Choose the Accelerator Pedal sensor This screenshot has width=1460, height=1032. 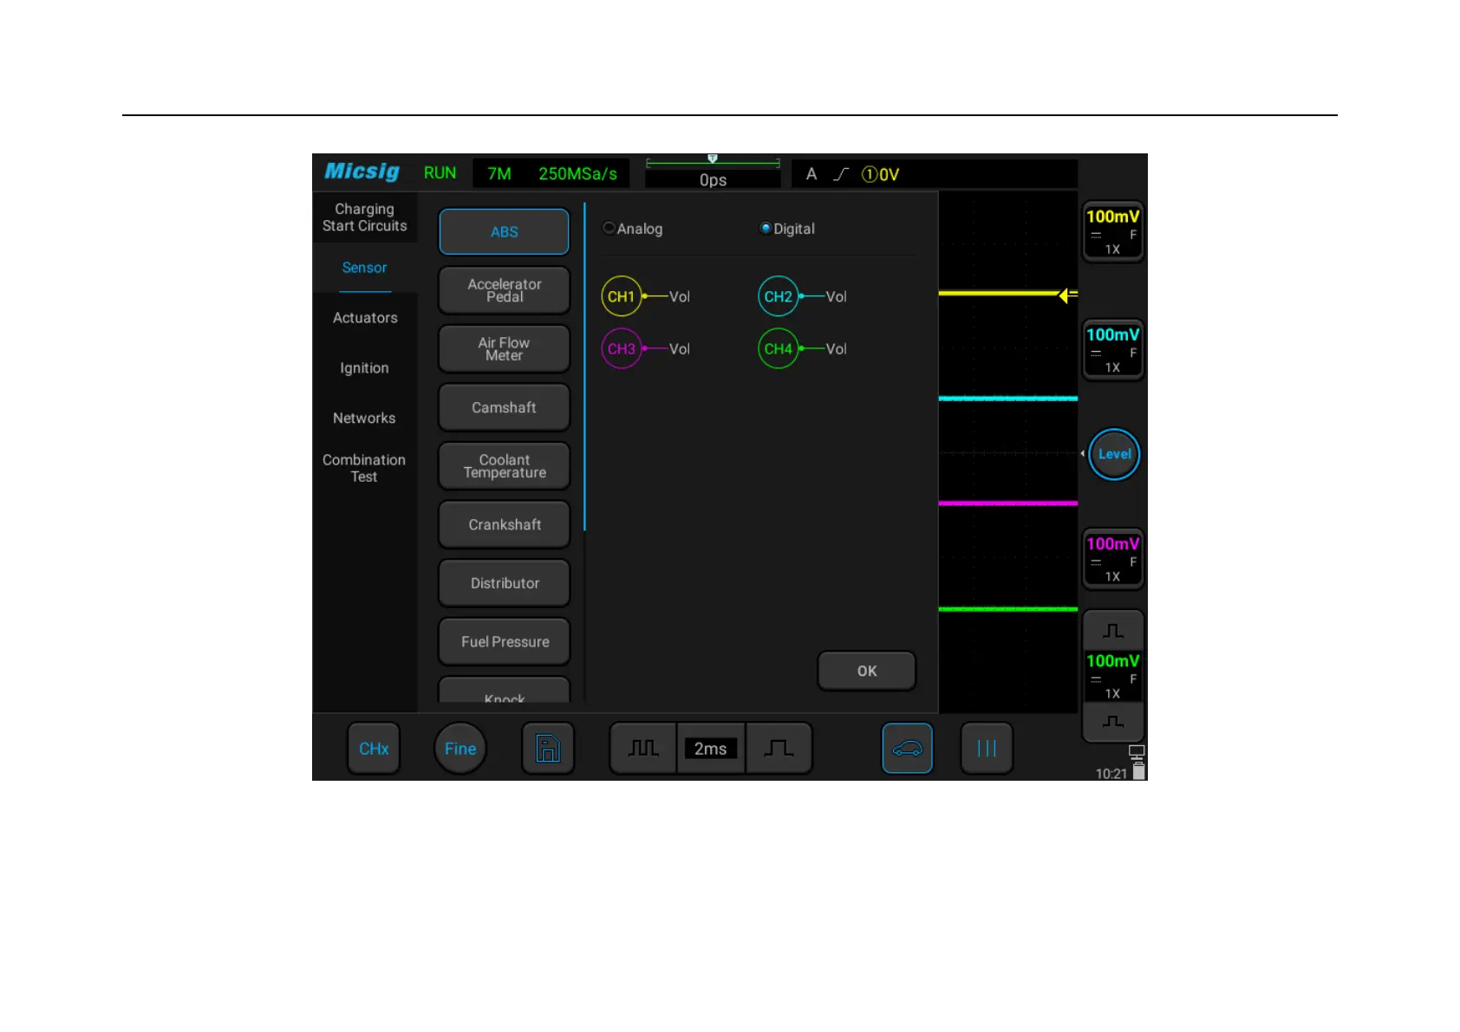click(504, 290)
